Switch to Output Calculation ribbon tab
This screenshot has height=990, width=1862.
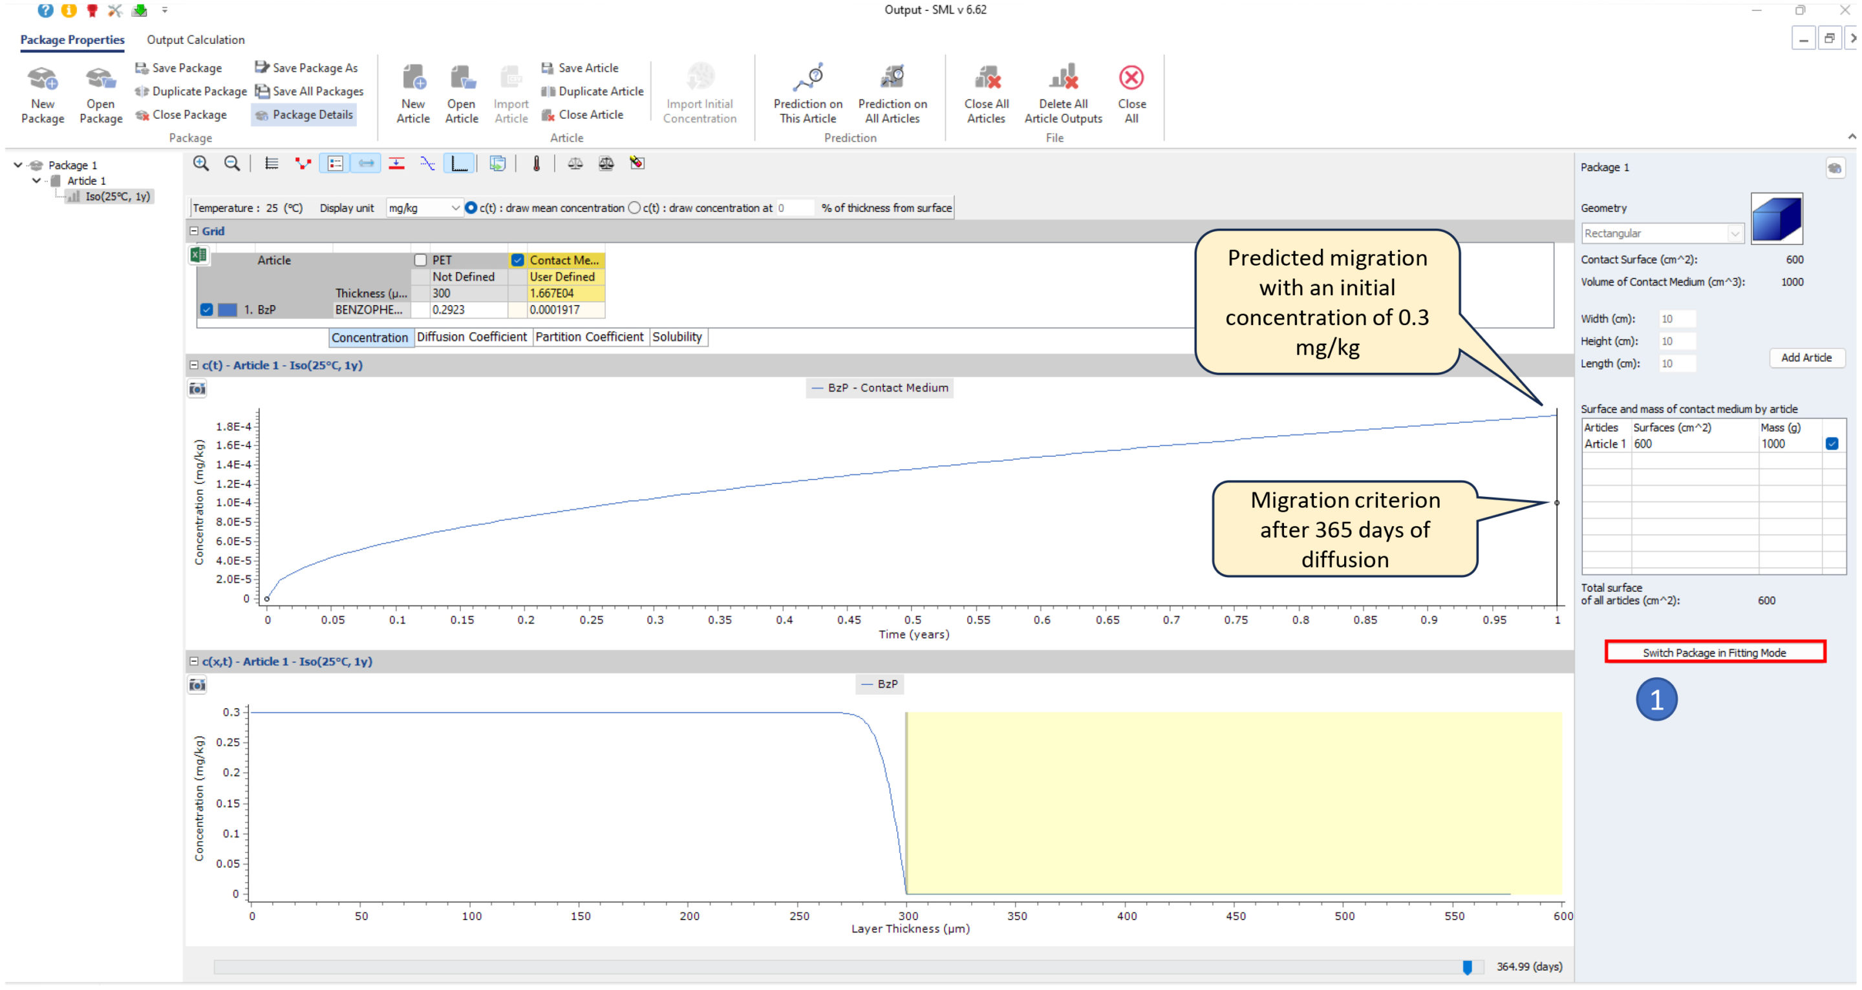195,40
